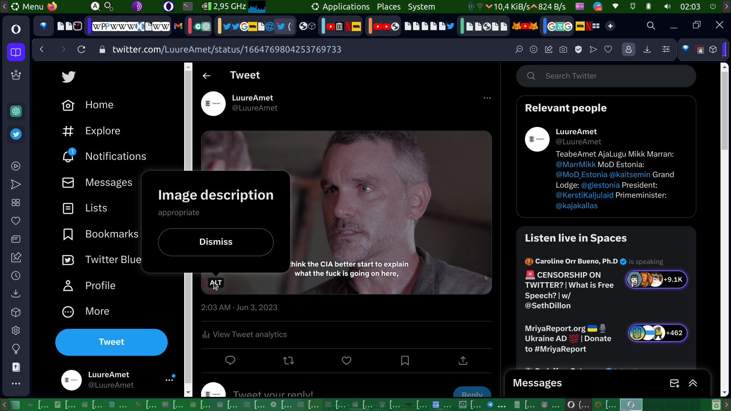Click the Twitter bird logo
The width and height of the screenshot is (731, 411).
pos(69,77)
